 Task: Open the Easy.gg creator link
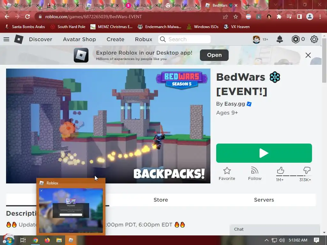[234, 104]
